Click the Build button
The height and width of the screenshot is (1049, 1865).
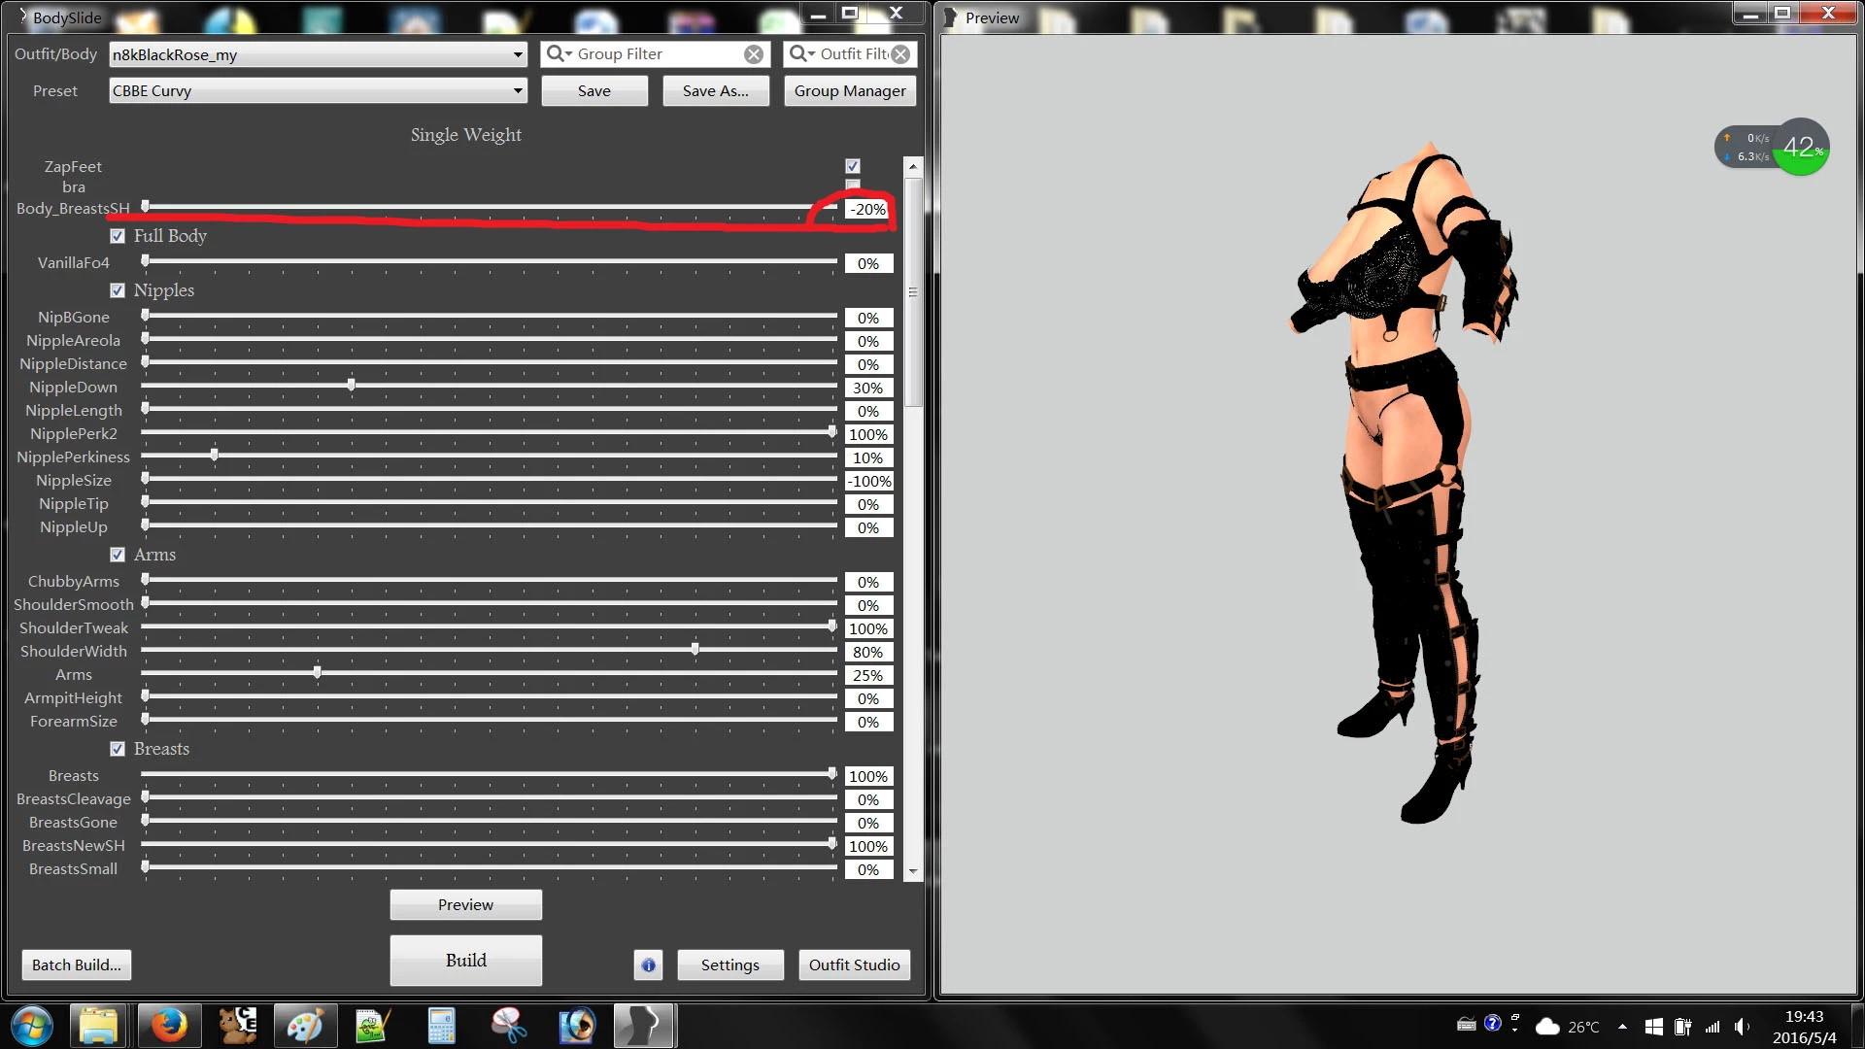tap(466, 961)
